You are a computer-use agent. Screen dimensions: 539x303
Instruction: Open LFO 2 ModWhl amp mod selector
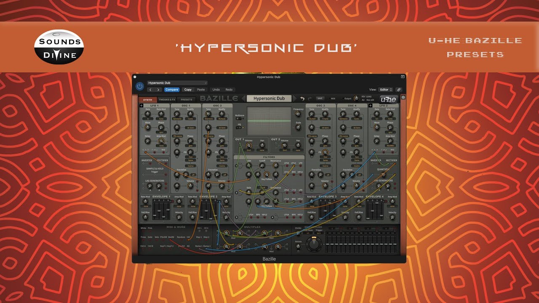pyautogui.click(x=390, y=145)
